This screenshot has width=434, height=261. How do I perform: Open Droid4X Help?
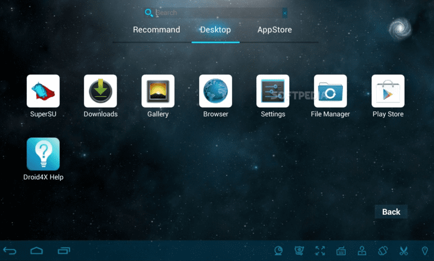43,154
